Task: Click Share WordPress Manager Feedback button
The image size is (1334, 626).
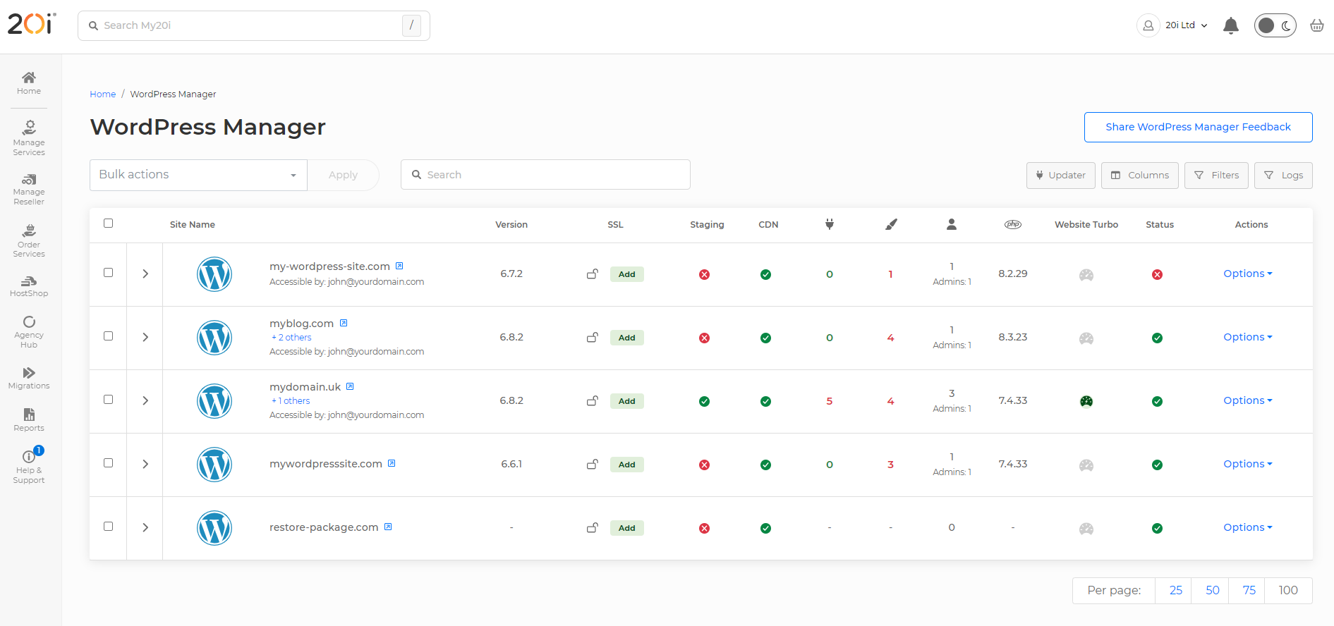Action: [x=1198, y=127]
